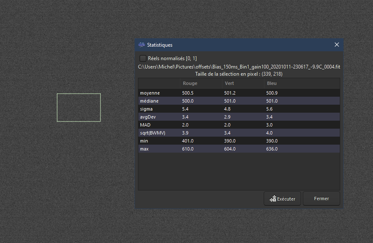Click the sqrt(BWMV) Bleu value 4.0
This screenshot has width=373, height=243.
[x=269, y=133]
